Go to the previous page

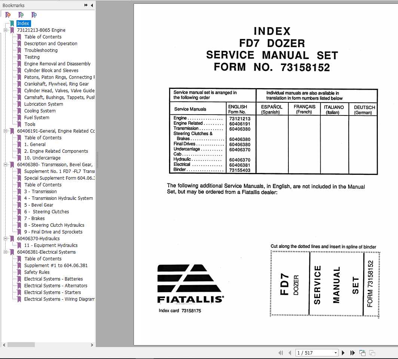click(290, 353)
